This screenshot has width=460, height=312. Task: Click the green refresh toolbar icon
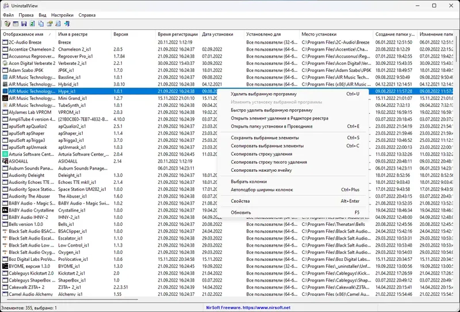[x=33, y=24]
